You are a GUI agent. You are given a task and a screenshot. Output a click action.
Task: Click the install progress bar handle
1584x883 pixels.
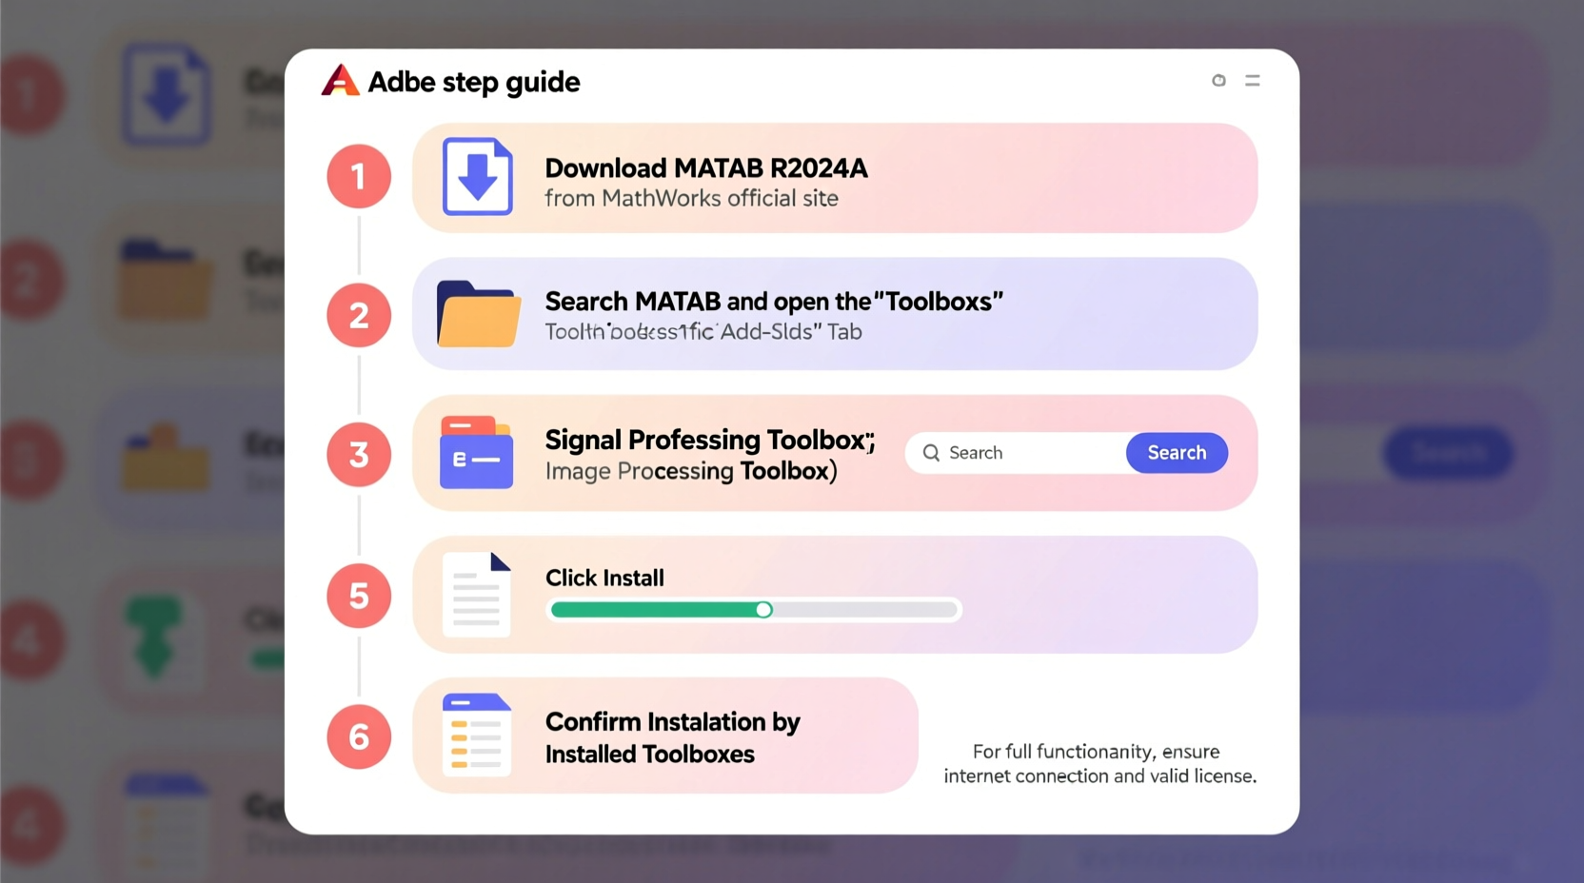(x=763, y=610)
